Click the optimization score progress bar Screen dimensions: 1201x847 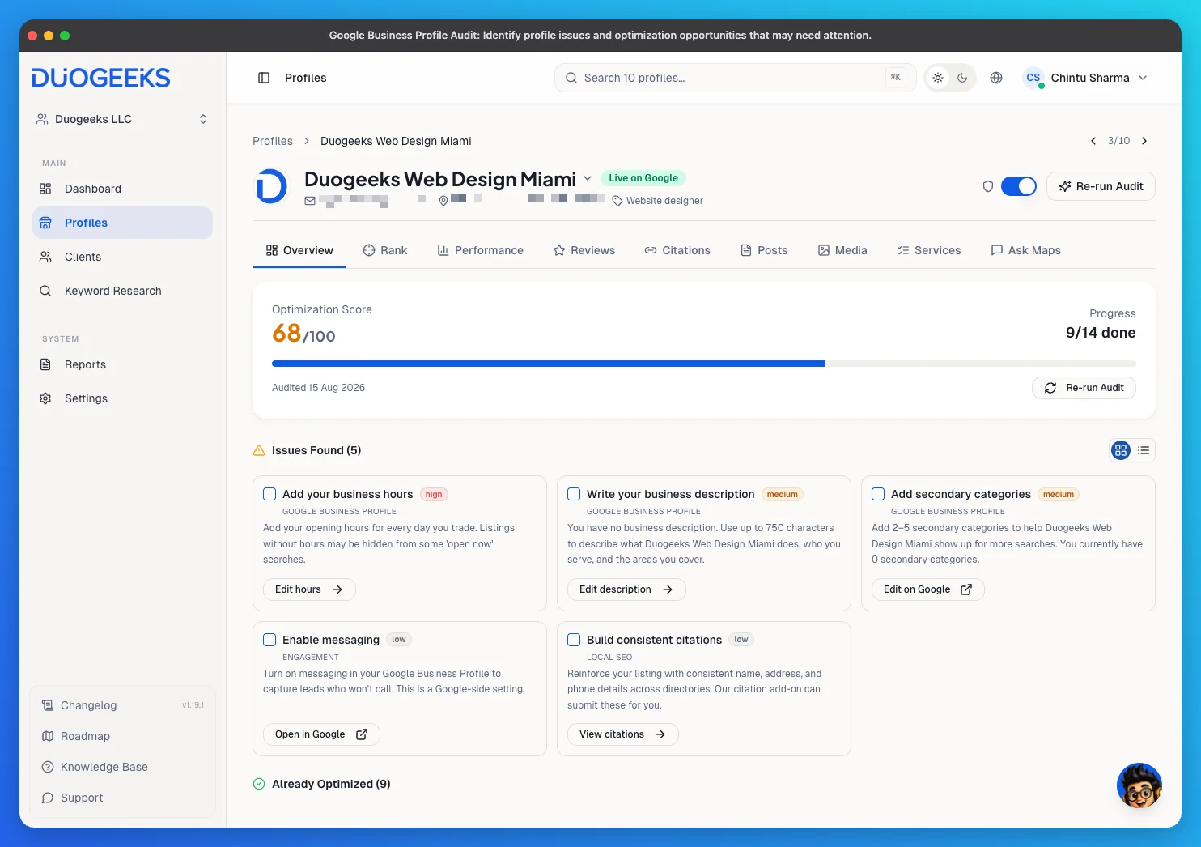pyautogui.click(x=704, y=364)
